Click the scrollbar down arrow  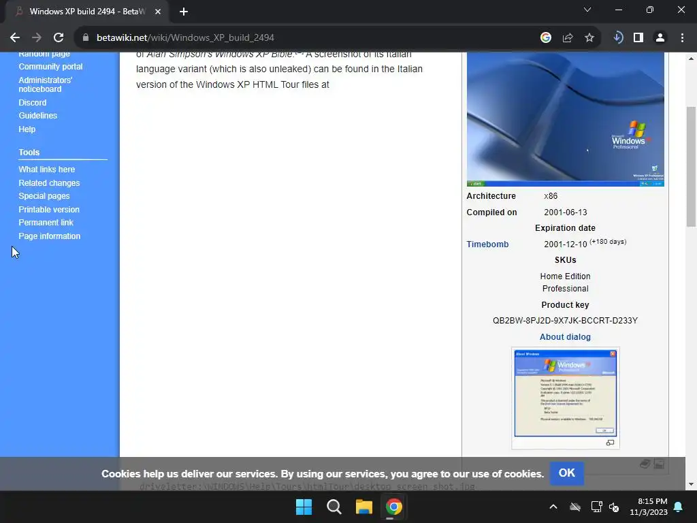click(x=691, y=484)
